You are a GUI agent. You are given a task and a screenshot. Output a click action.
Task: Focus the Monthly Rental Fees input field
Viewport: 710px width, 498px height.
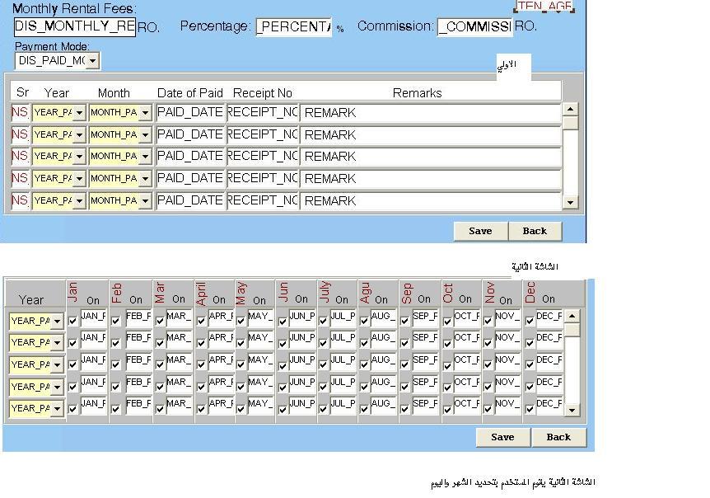[74, 26]
